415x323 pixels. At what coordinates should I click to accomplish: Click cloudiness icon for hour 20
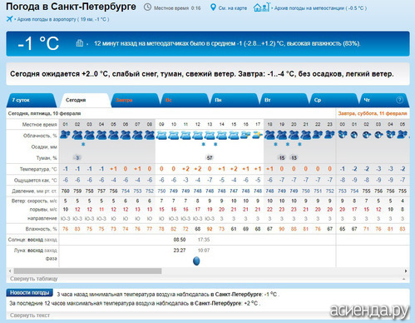[x=294, y=136]
